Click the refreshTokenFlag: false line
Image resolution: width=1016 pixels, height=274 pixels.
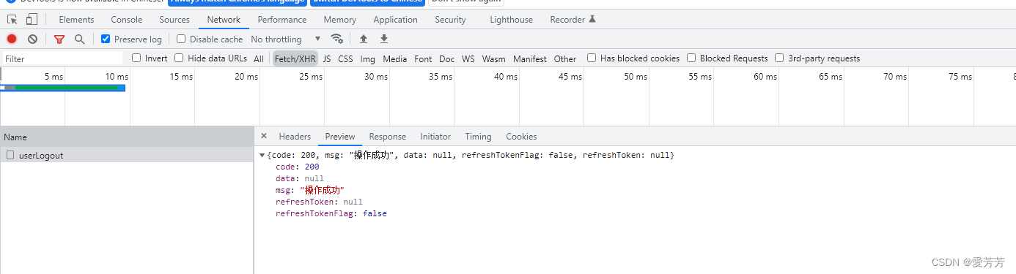coord(331,213)
